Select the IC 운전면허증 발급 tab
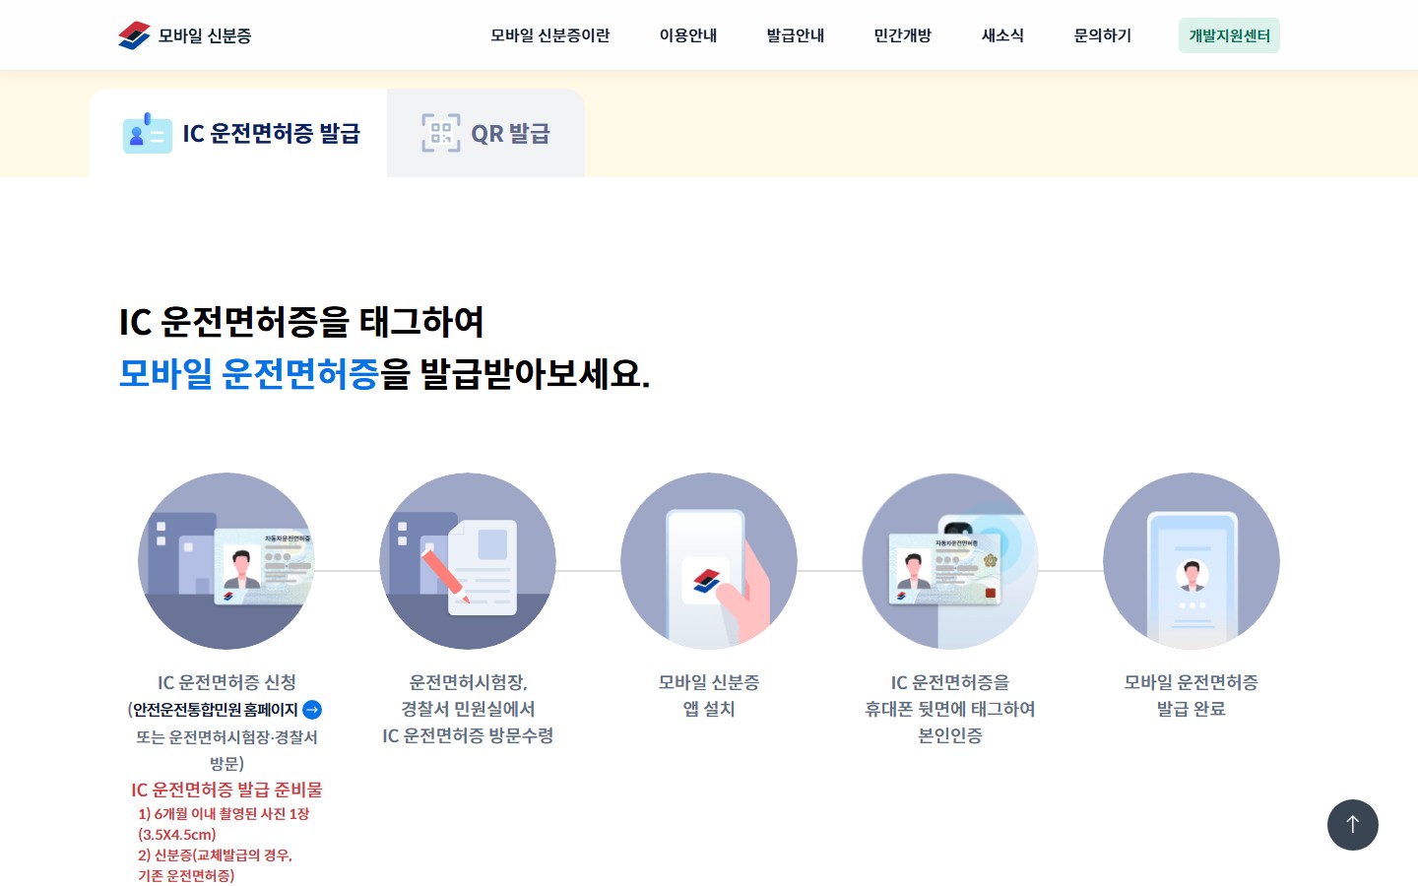 coord(238,133)
